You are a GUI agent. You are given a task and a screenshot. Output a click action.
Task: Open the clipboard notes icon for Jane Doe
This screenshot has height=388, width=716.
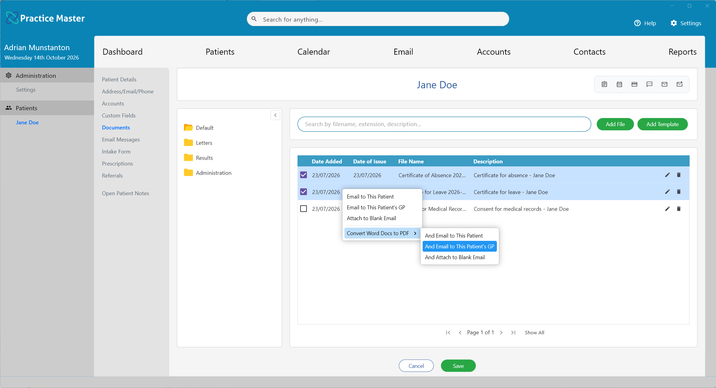604,84
